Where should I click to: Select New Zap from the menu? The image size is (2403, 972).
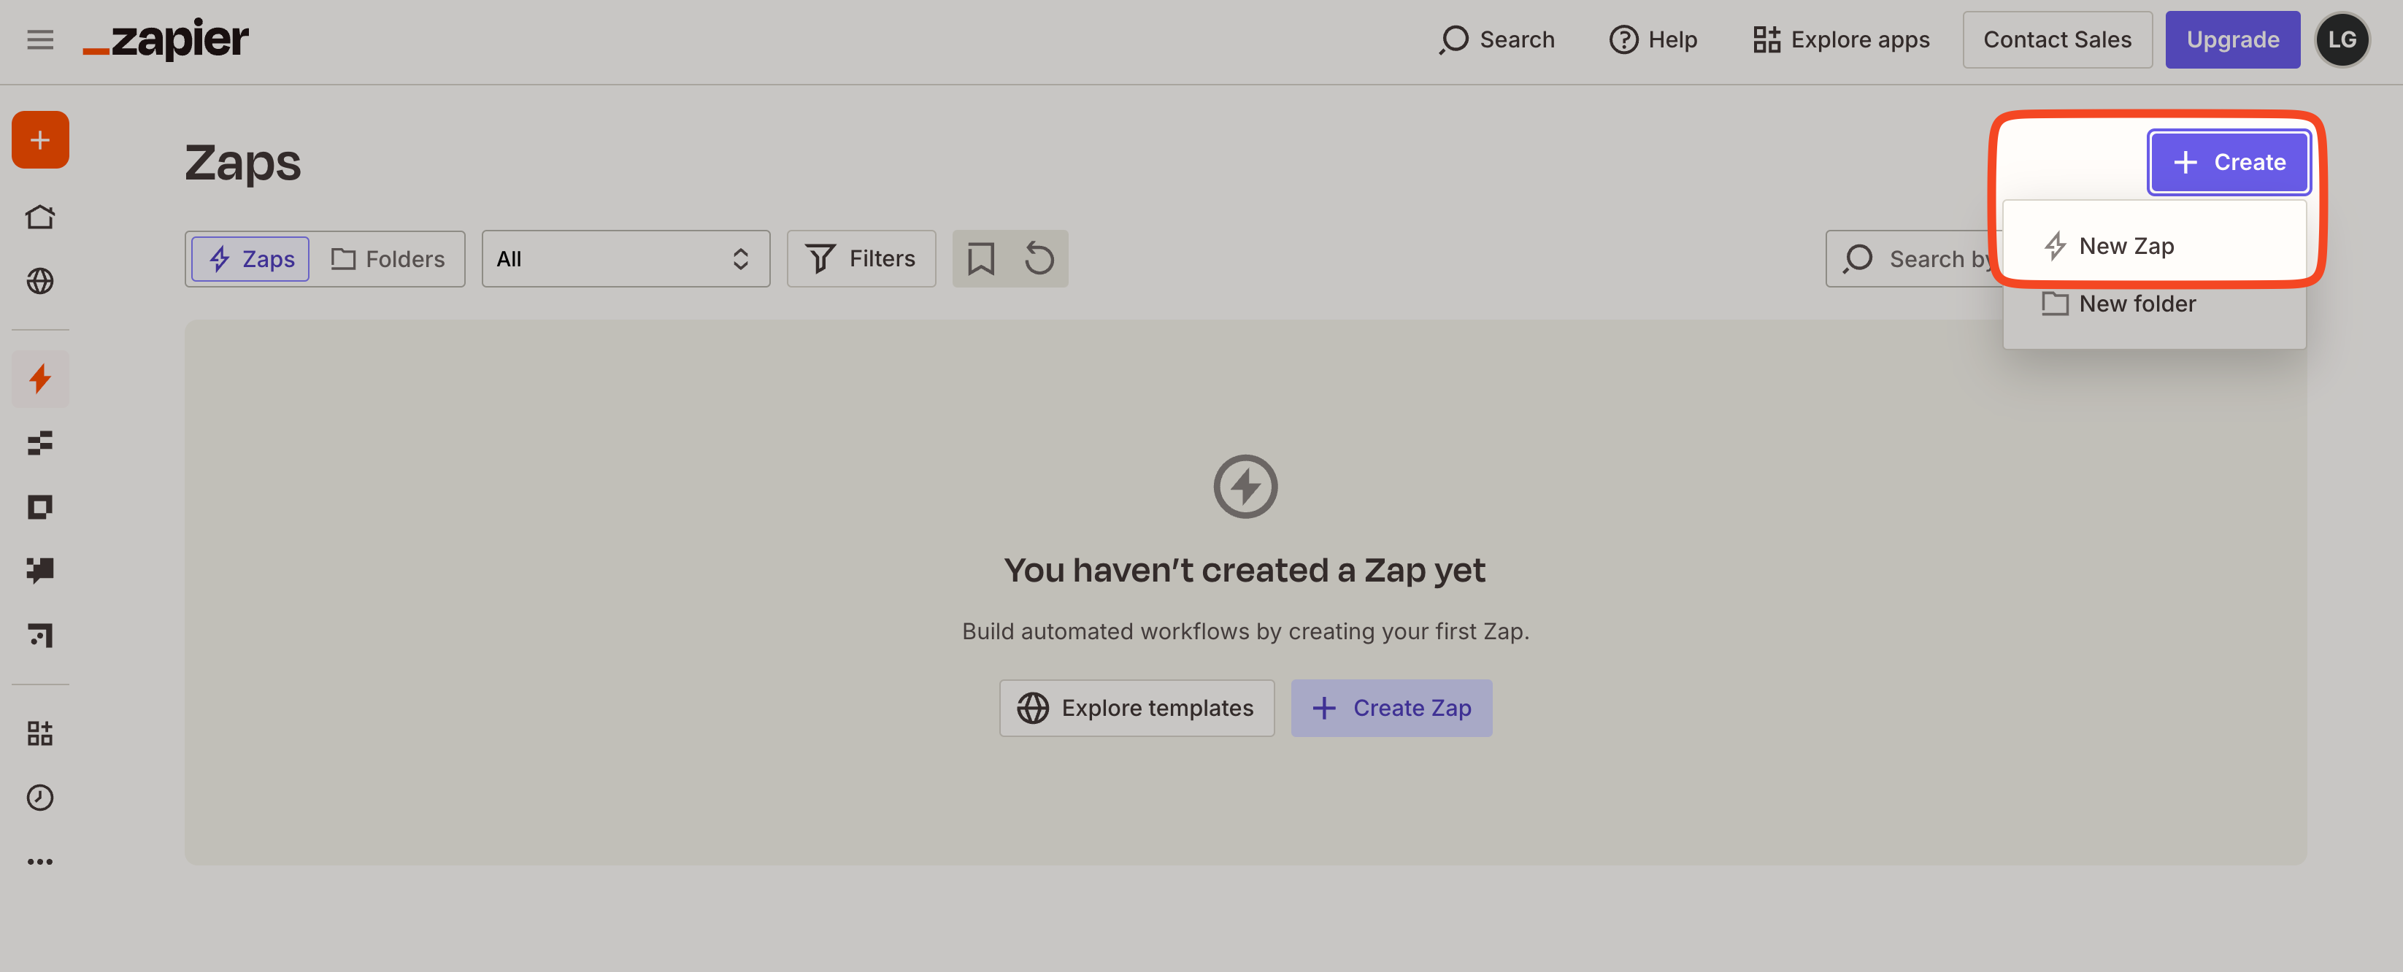2126,246
